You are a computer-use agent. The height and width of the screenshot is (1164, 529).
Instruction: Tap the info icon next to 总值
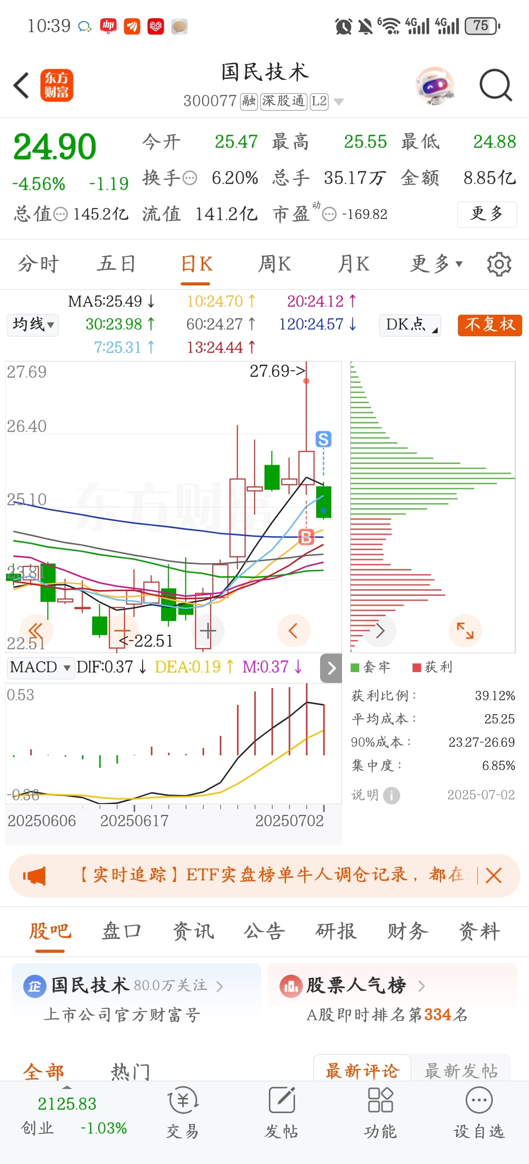60,214
